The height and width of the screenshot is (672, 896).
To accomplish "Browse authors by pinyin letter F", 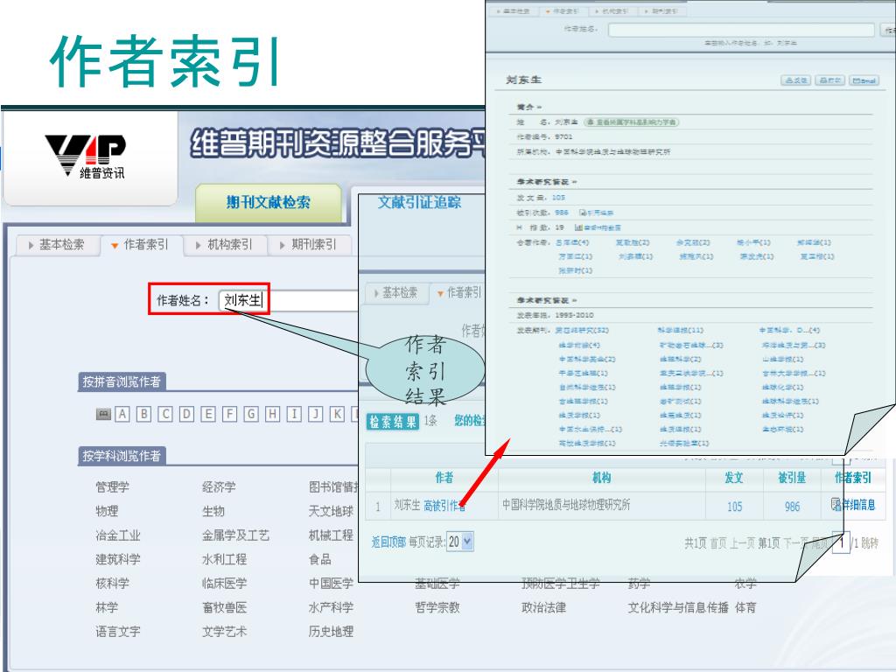I will tap(230, 414).
